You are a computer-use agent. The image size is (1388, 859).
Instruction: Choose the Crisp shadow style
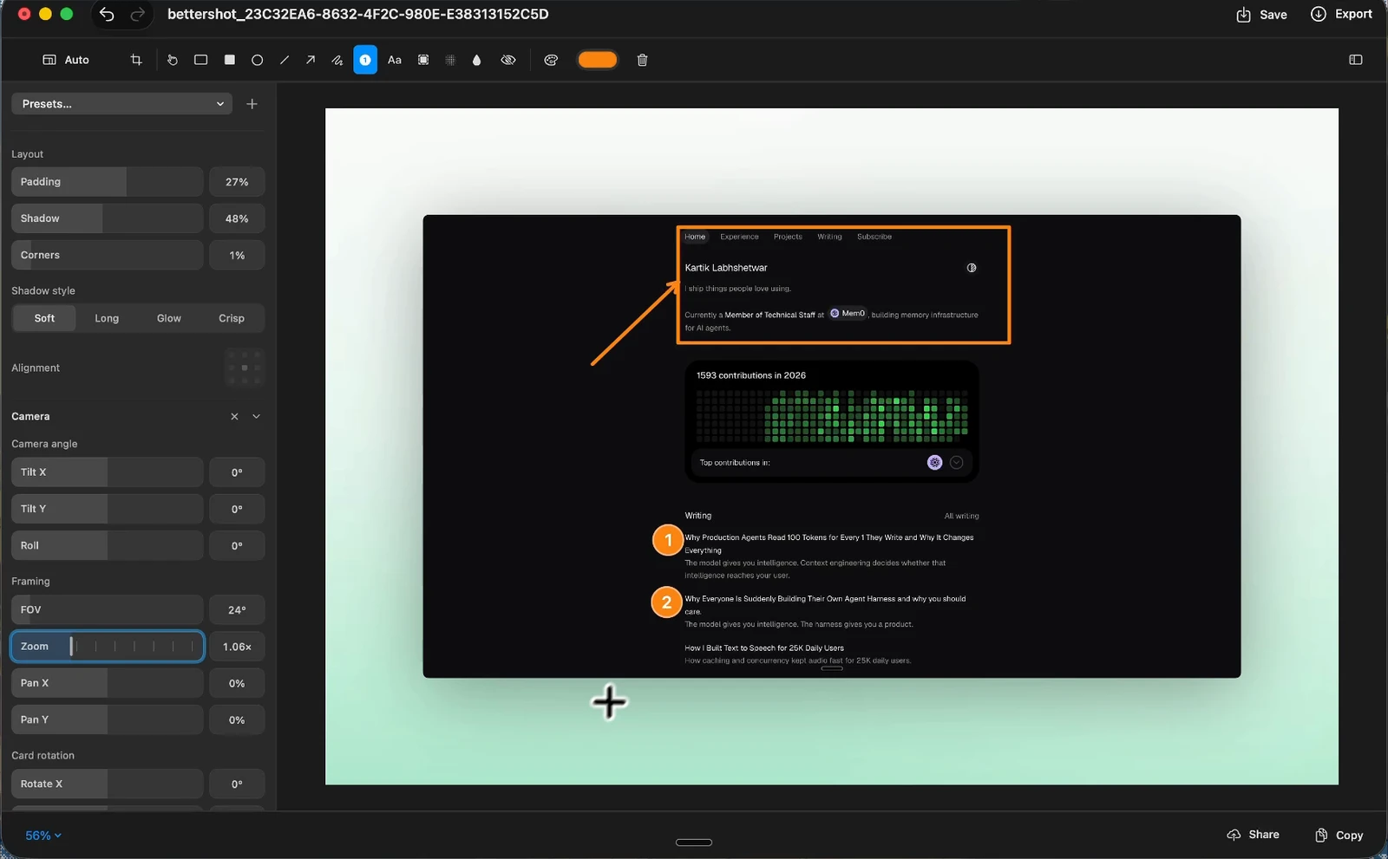coord(232,318)
